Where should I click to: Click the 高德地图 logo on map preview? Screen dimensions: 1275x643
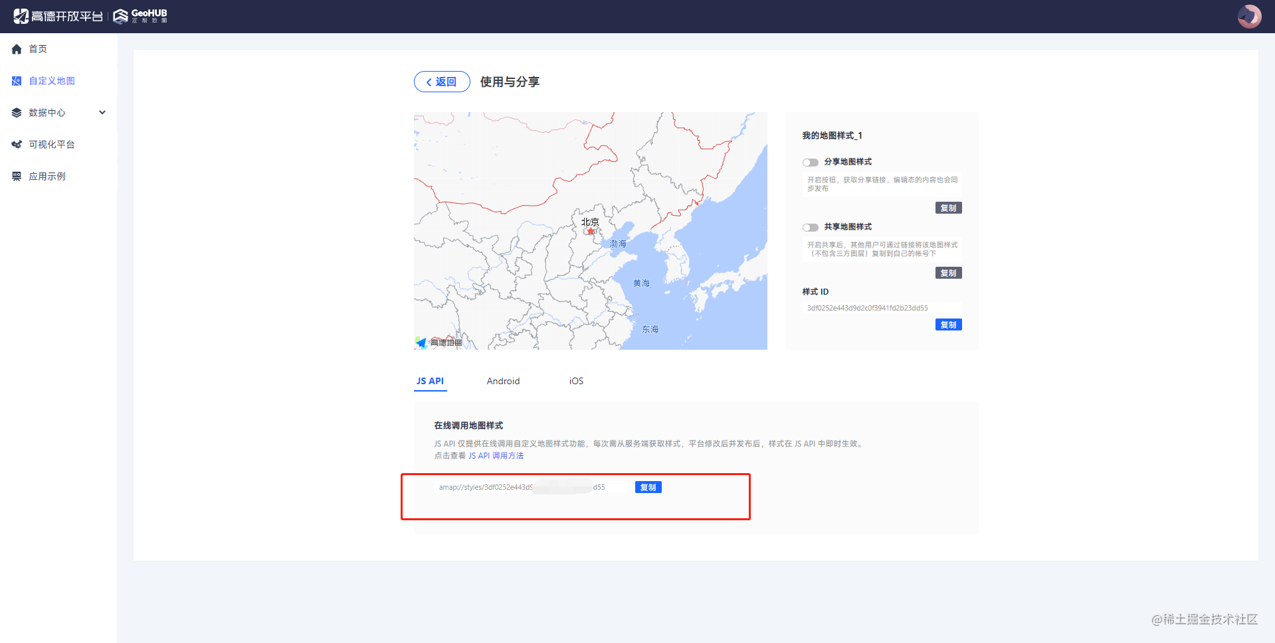click(x=439, y=342)
